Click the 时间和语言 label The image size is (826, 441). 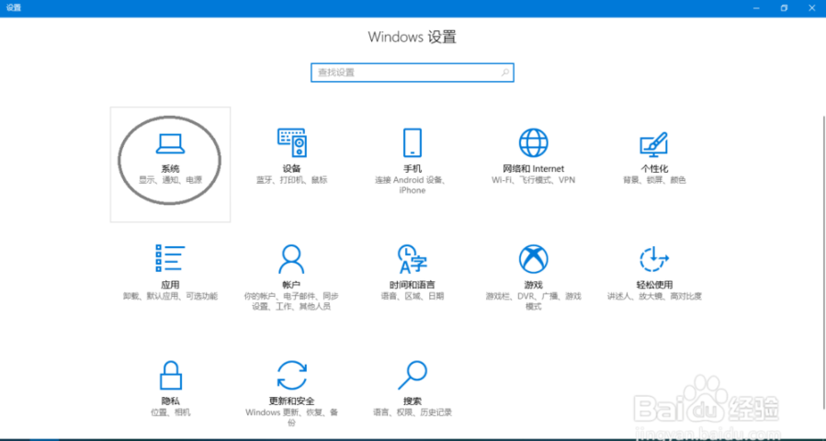coord(412,285)
